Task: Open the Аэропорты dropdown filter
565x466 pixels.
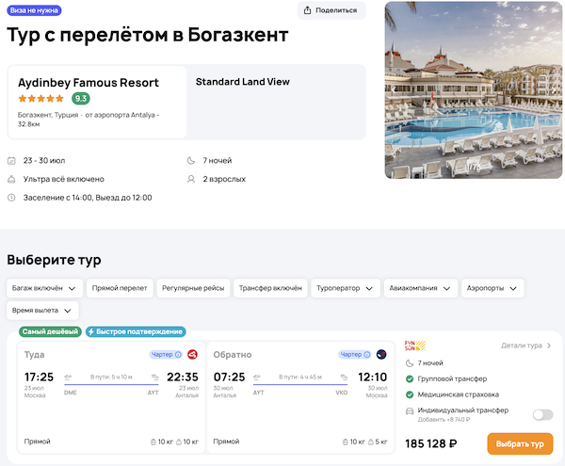Action: click(492, 288)
